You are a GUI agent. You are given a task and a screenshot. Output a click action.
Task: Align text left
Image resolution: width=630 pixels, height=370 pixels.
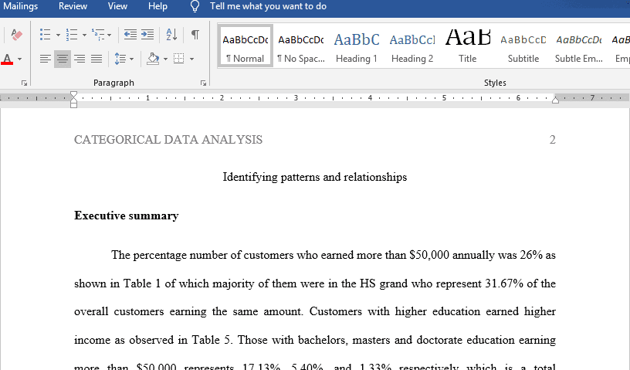(x=45, y=59)
